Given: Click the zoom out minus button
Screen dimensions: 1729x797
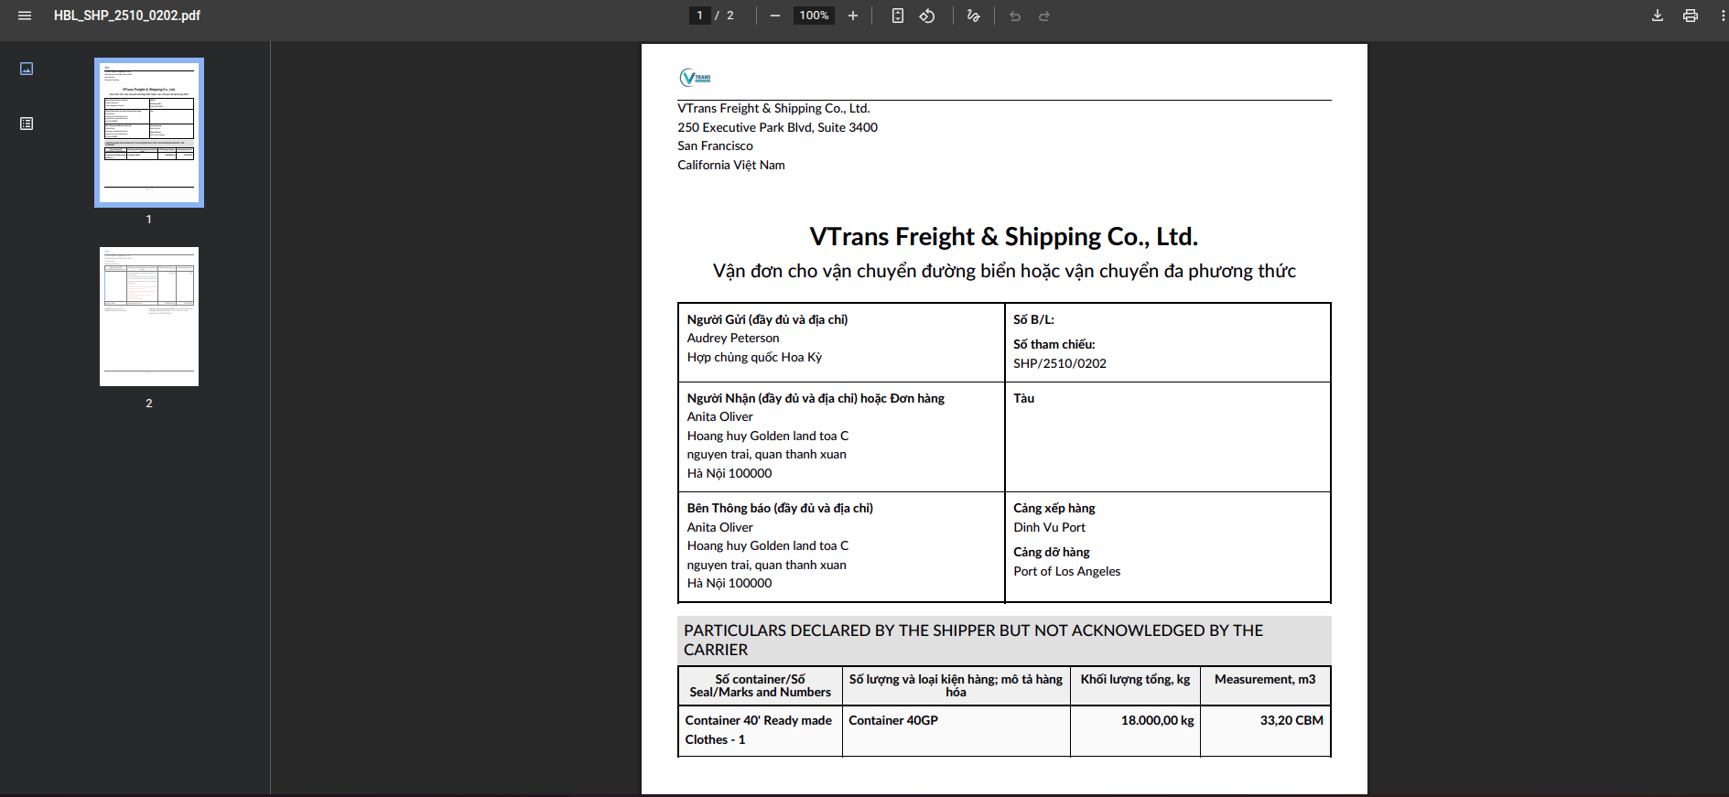Looking at the screenshot, I should pyautogui.click(x=775, y=16).
